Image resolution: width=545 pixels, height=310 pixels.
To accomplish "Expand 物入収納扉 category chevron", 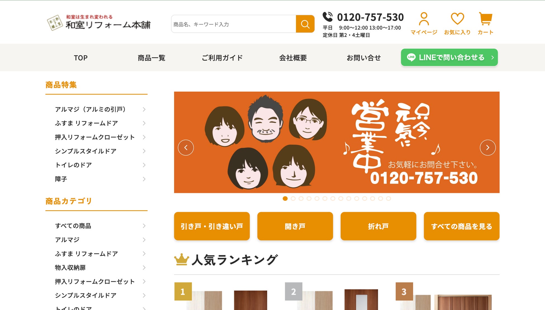I will pyautogui.click(x=144, y=268).
